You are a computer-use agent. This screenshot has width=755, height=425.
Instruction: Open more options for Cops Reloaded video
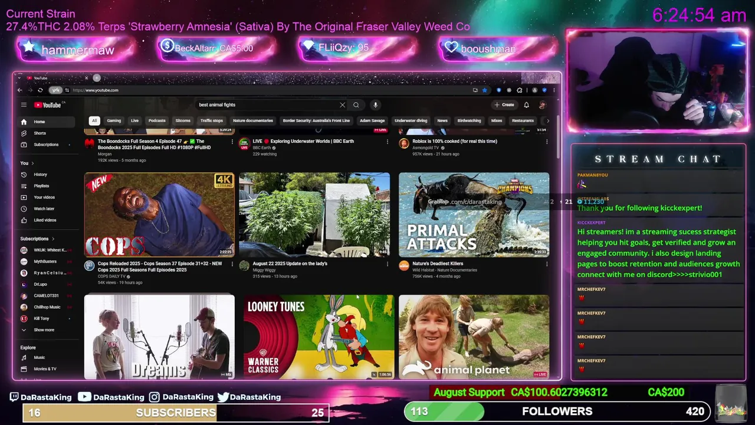pyautogui.click(x=232, y=264)
